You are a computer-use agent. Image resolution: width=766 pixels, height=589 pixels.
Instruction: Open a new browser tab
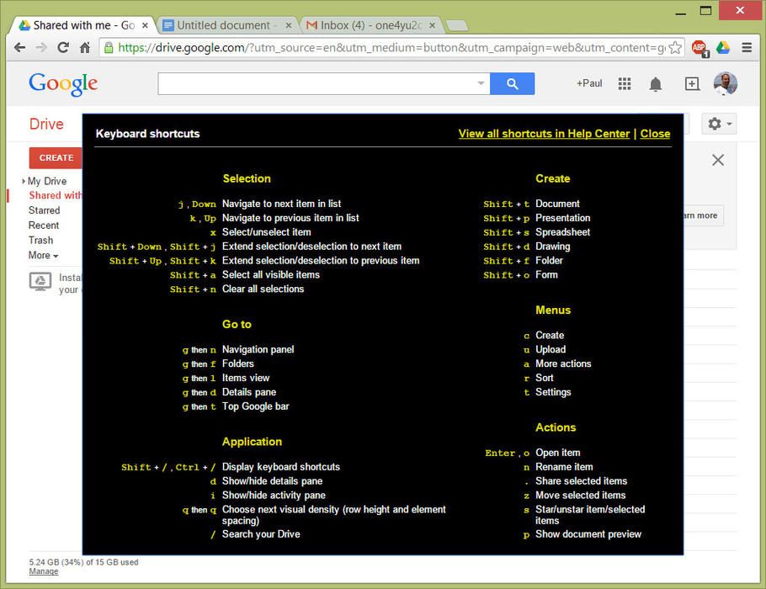click(x=456, y=25)
